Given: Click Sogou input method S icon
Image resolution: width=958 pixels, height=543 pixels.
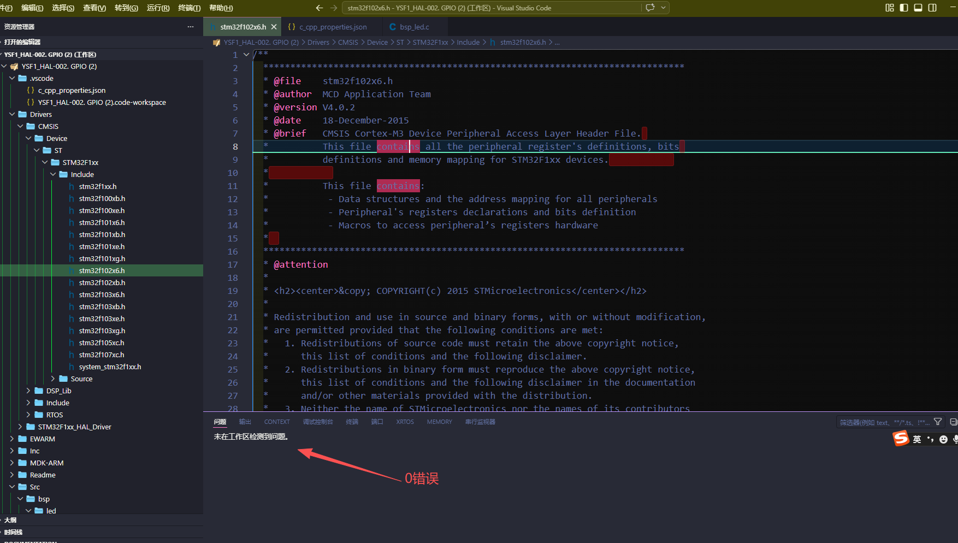Looking at the screenshot, I should pyautogui.click(x=901, y=438).
